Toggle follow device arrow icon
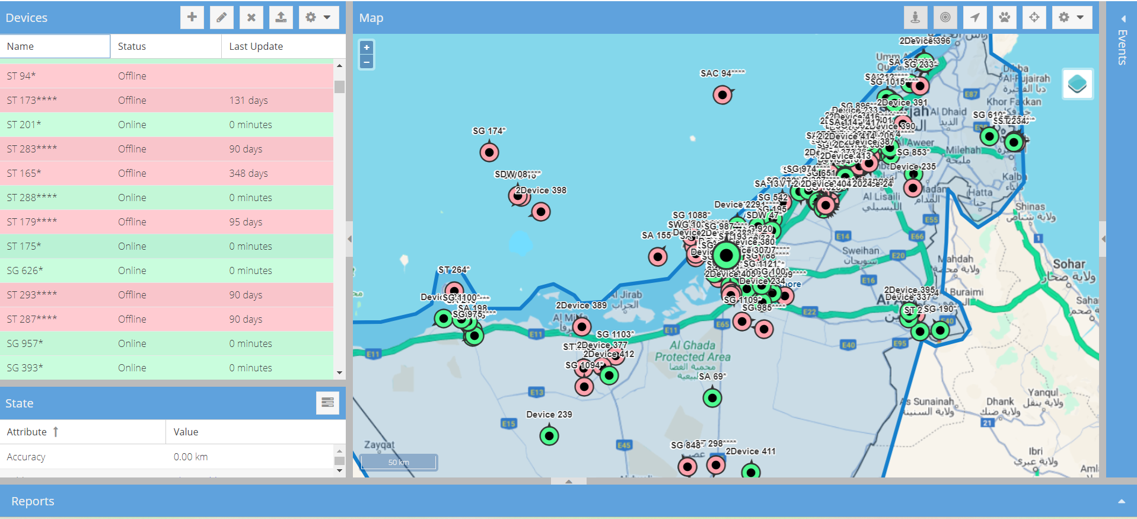Screen dimensions: 1137x519 (975, 18)
